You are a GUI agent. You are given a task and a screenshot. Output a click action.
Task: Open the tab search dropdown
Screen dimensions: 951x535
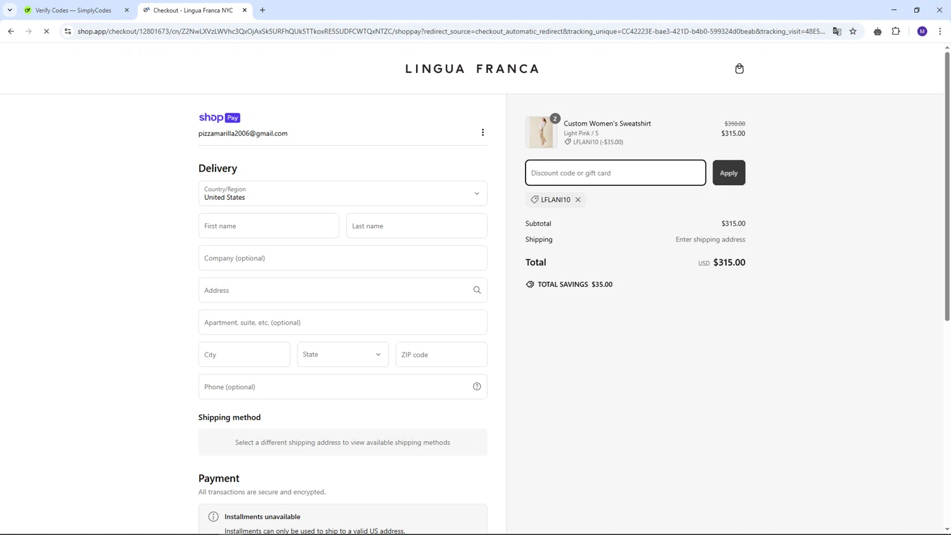10,10
